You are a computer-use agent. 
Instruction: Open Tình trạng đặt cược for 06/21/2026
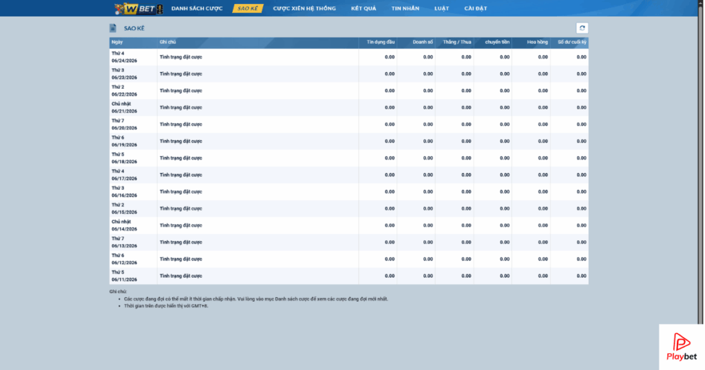point(181,108)
